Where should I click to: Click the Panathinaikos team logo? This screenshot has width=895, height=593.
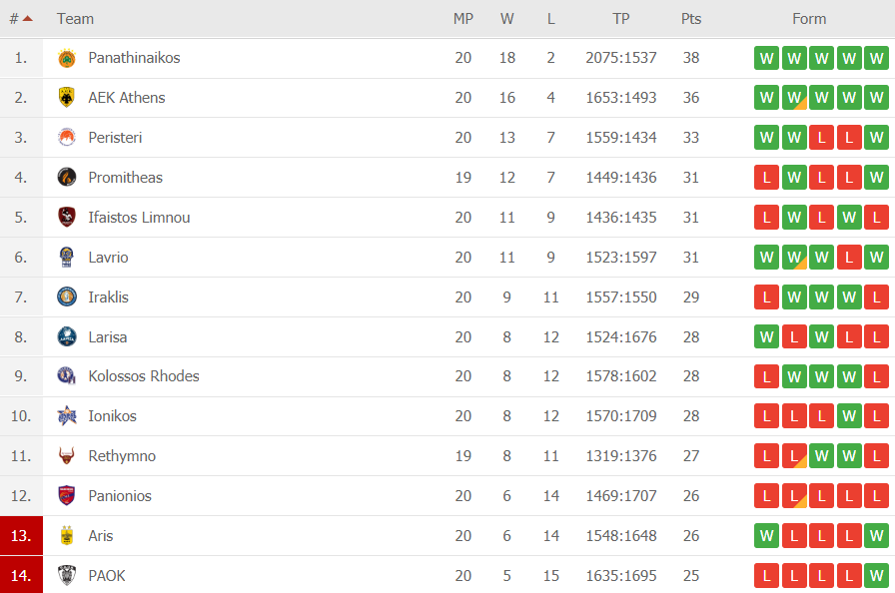point(67,58)
